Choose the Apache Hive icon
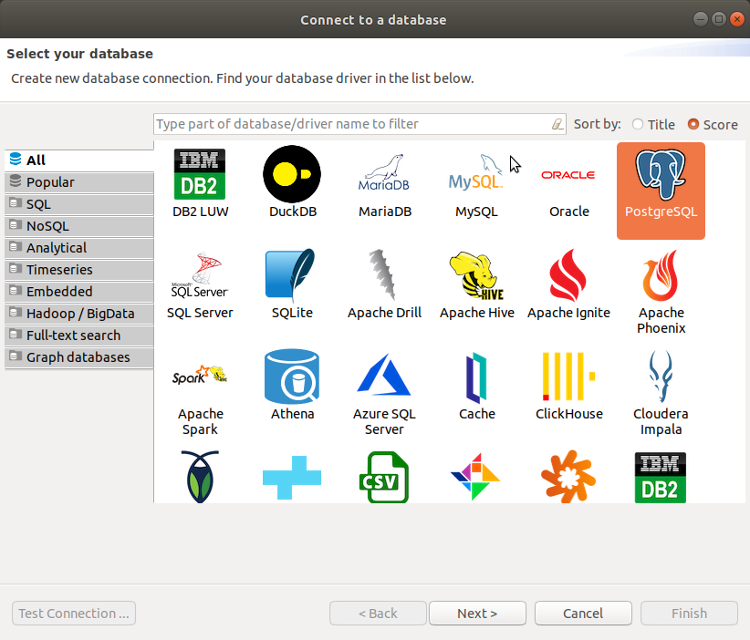Screen dimensions: 750x640 [x=476, y=275]
